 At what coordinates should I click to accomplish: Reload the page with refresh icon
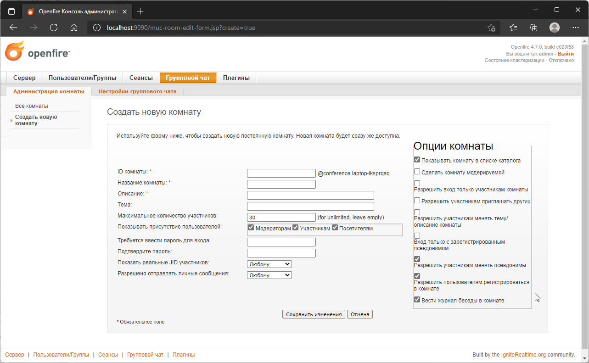54,28
